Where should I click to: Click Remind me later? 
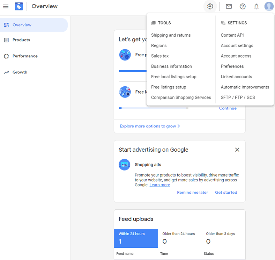pos(192,192)
